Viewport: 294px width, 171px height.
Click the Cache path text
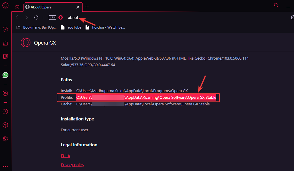tap(143, 104)
